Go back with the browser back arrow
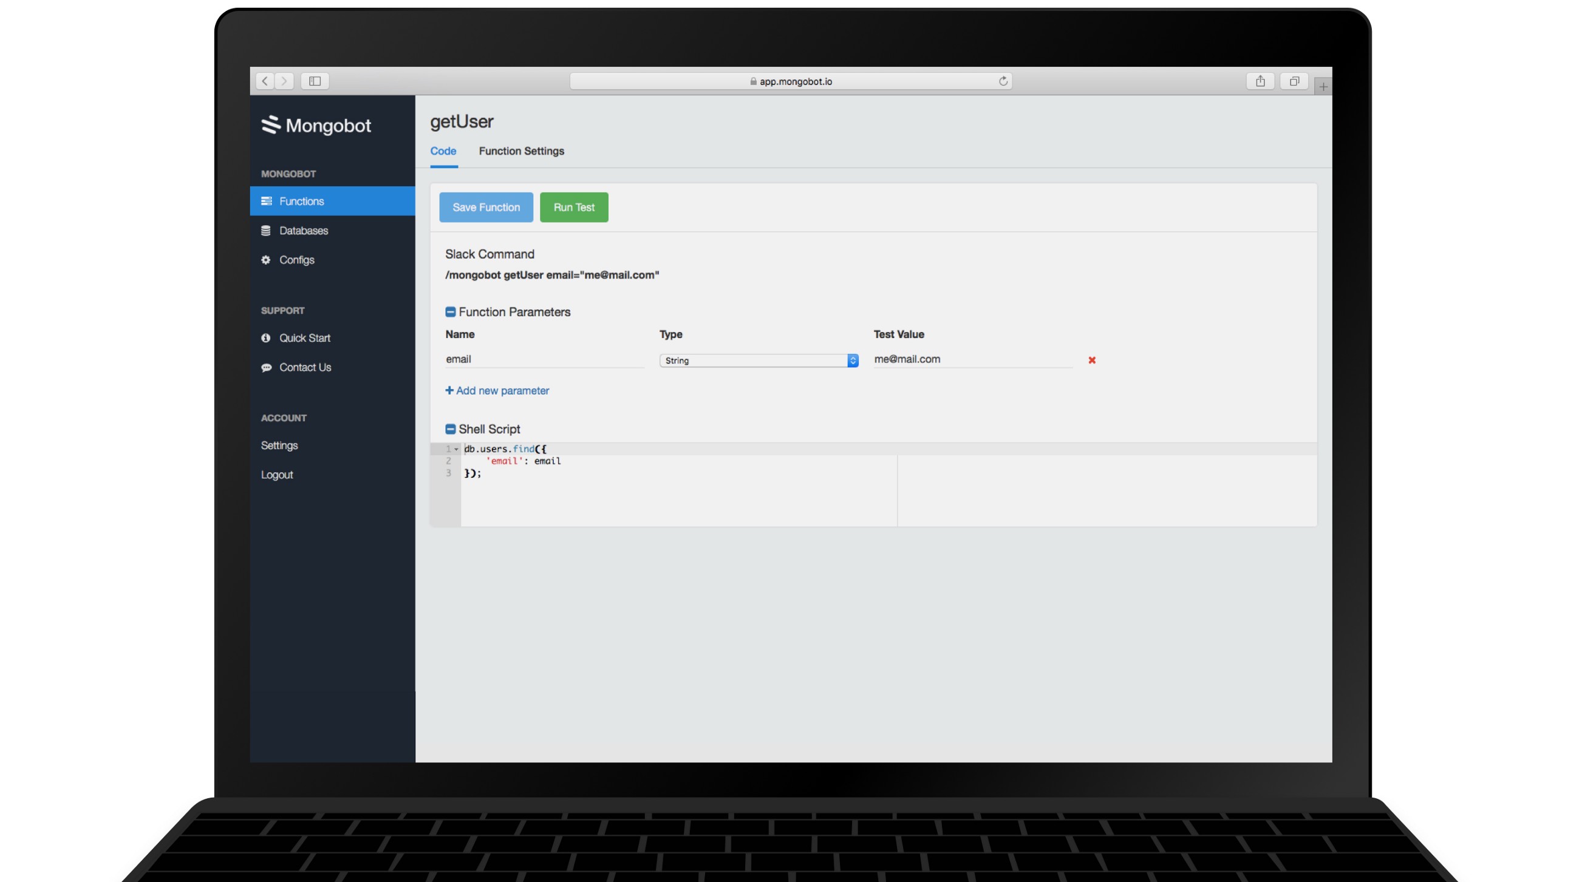 click(265, 81)
